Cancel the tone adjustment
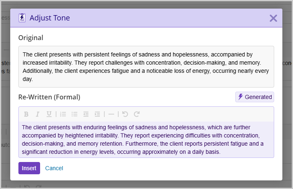The width and height of the screenshot is (293, 189). [x=54, y=168]
